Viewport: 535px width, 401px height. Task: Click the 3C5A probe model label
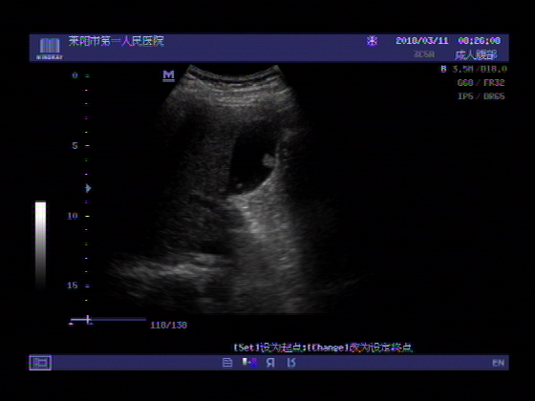coord(424,54)
